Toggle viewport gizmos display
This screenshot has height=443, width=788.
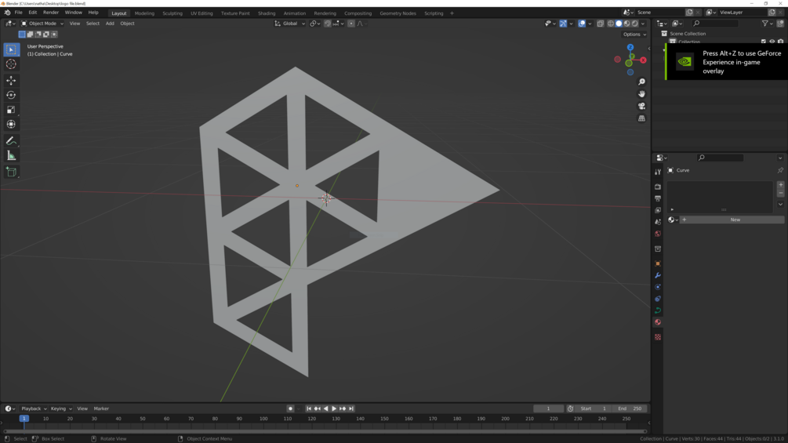[x=563, y=24]
